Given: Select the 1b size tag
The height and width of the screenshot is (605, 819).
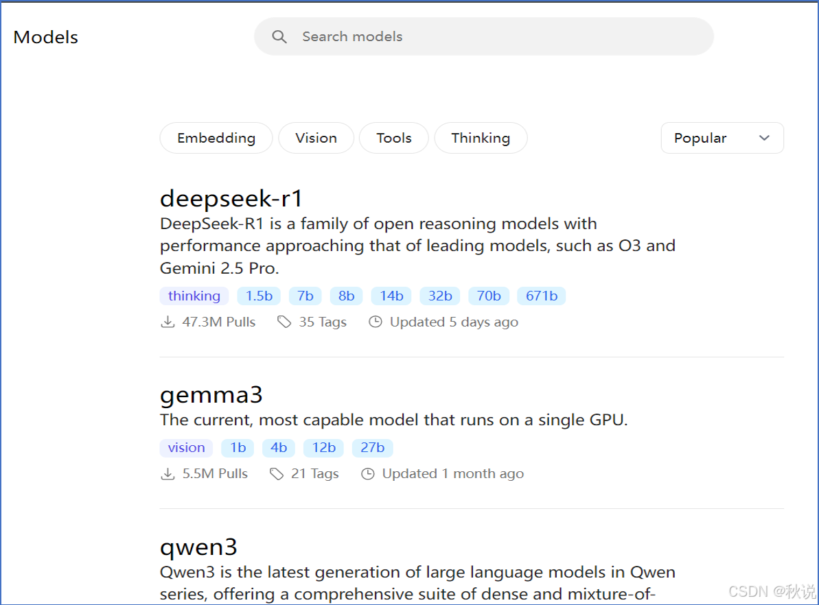Looking at the screenshot, I should pyautogui.click(x=238, y=448).
